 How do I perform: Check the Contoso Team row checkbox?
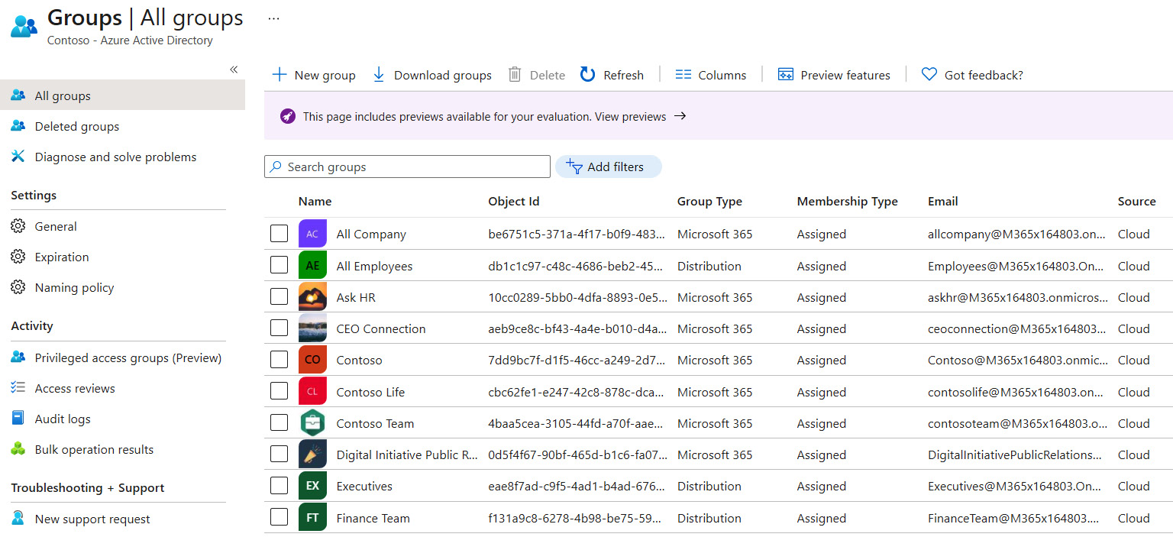tap(279, 423)
